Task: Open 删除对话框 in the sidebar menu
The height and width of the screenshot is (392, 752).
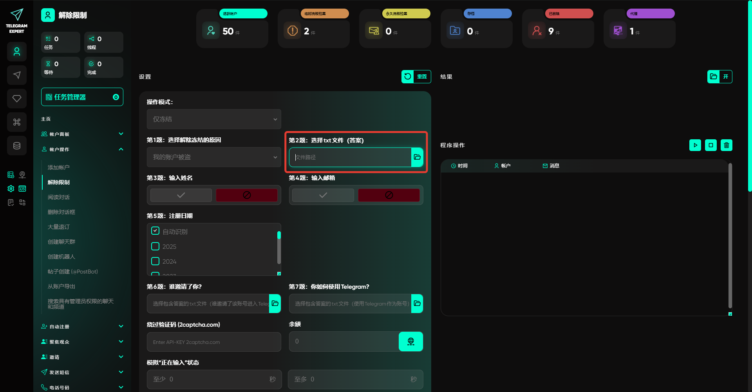Action: pos(61,212)
